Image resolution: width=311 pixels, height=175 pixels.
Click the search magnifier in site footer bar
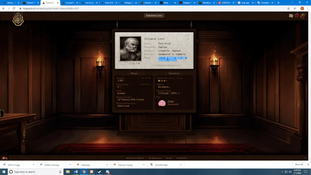[305, 158]
